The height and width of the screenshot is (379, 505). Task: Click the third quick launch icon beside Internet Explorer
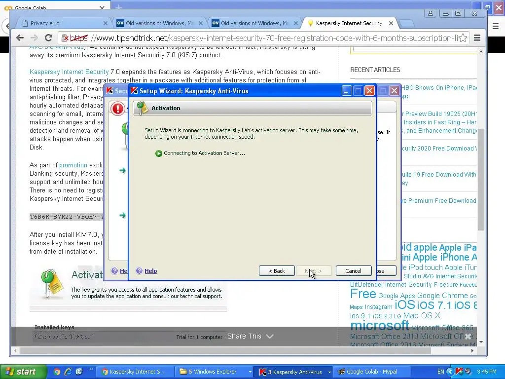pos(79,372)
